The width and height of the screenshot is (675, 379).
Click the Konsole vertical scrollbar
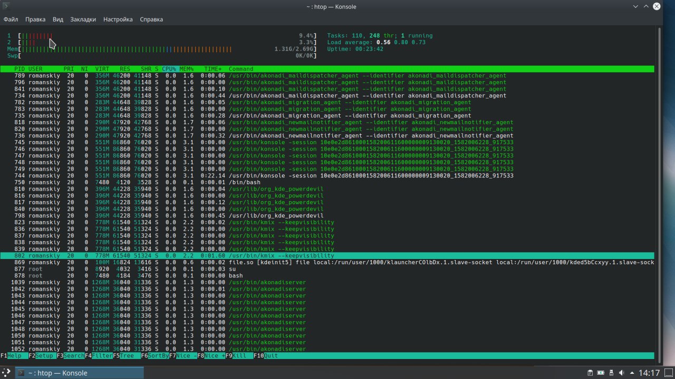(658, 195)
